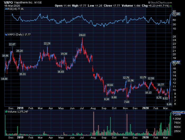This screenshot has width=185, height=140.
Task: Click the 2019 label on price axis
Action: [20, 108]
